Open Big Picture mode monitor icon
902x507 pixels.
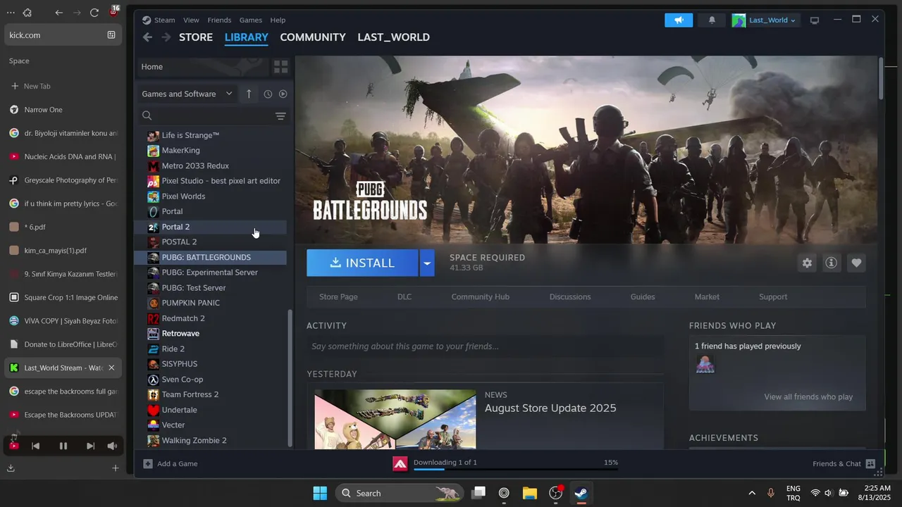[815, 20]
